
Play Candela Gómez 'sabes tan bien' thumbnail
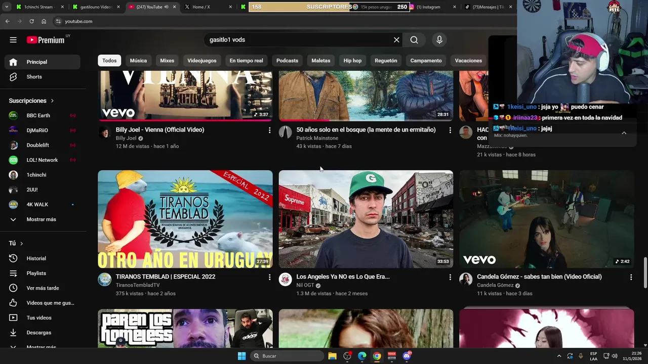(x=547, y=219)
